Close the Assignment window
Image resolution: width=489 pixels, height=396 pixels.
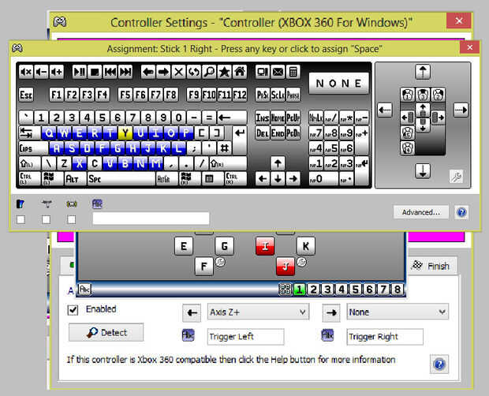click(x=469, y=47)
